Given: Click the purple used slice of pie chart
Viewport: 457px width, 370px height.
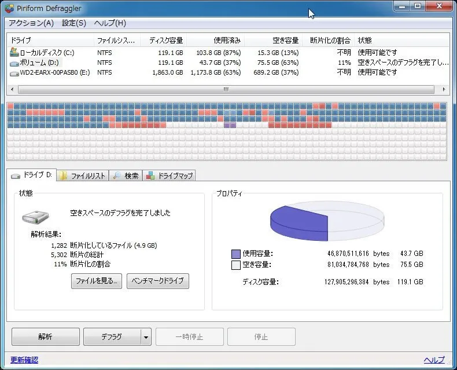Looking at the screenshot, I should coord(300,223).
